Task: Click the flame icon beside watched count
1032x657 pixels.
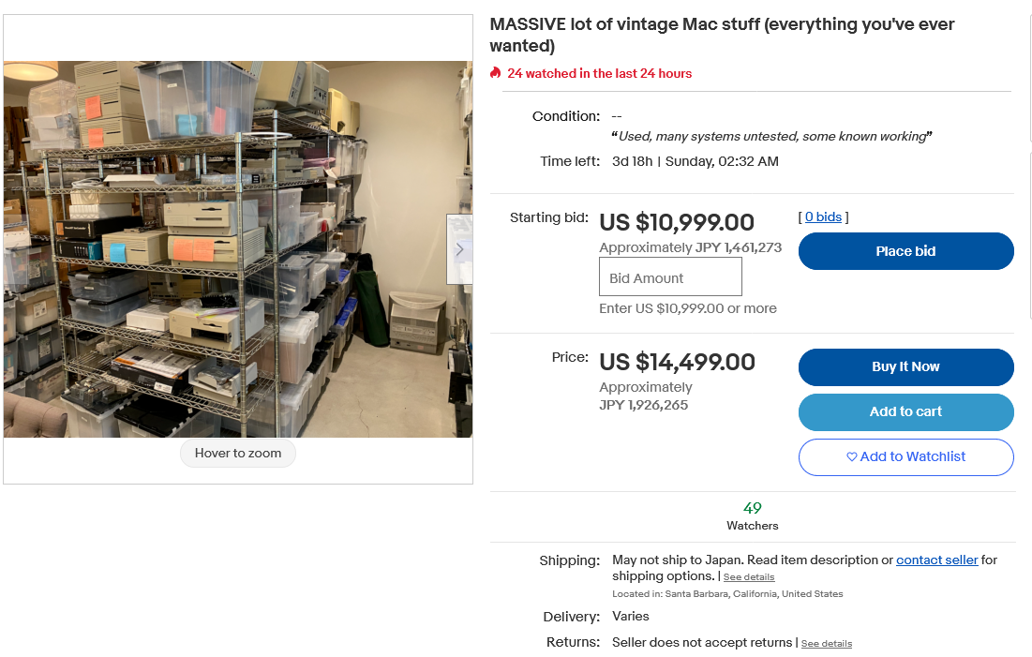Action: click(496, 73)
